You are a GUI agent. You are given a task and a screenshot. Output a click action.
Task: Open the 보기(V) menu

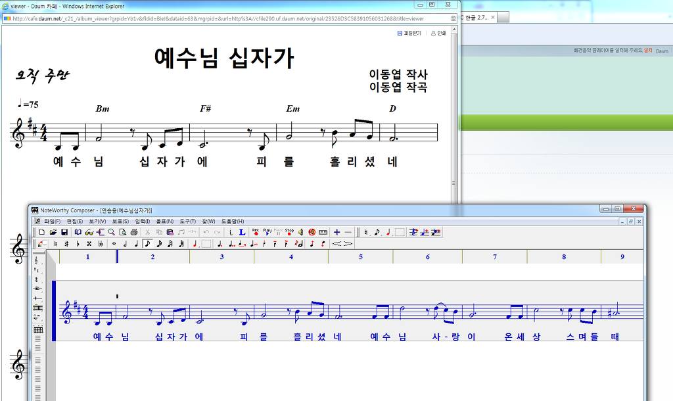(x=97, y=221)
